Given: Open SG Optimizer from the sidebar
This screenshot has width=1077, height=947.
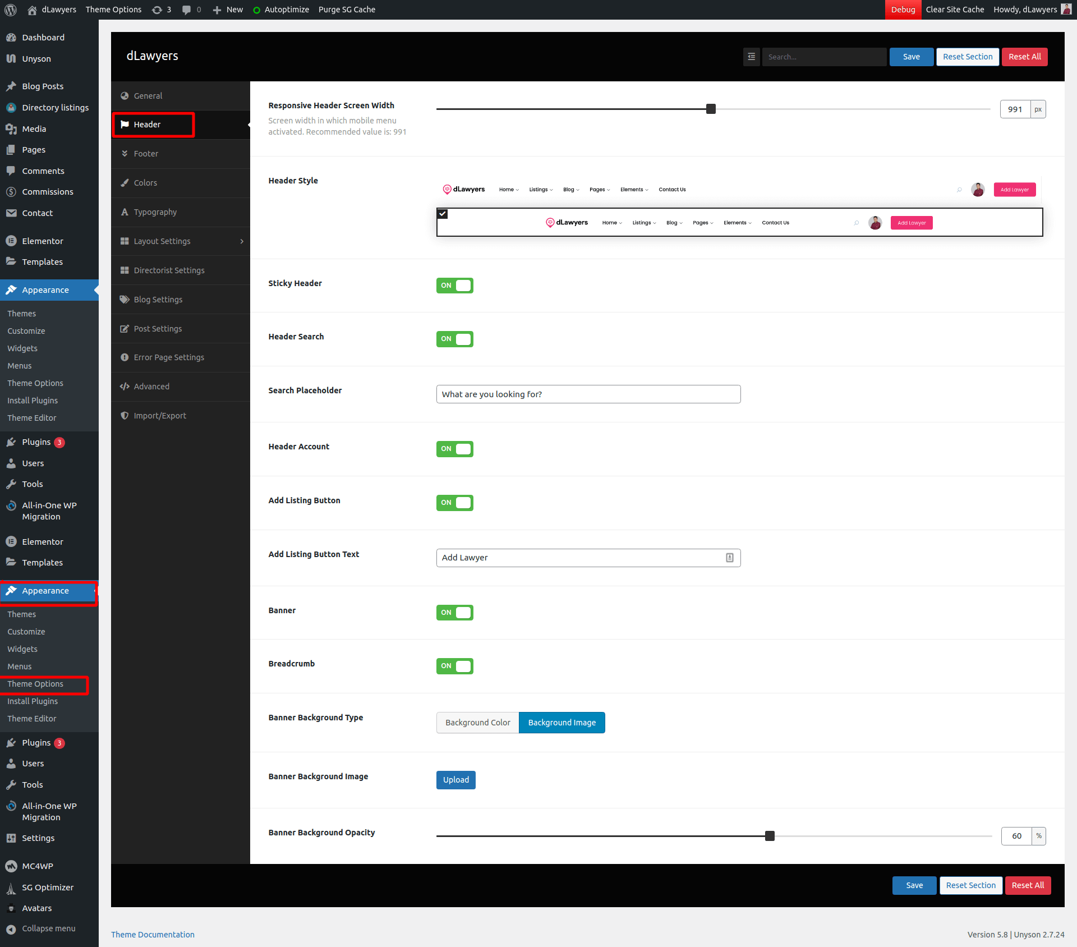Looking at the screenshot, I should click(48, 887).
